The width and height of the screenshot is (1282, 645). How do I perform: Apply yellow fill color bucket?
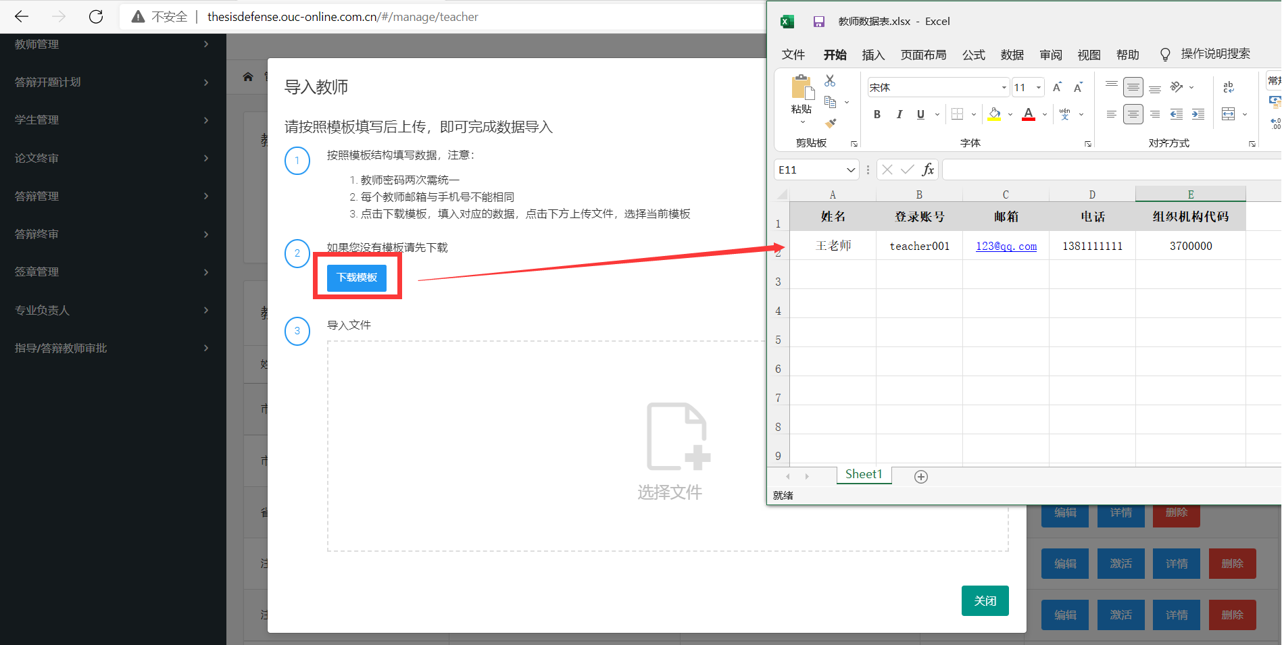[x=995, y=114]
